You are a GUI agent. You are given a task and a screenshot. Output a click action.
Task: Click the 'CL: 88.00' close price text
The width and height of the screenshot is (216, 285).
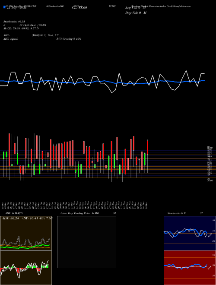tap(79, 8)
